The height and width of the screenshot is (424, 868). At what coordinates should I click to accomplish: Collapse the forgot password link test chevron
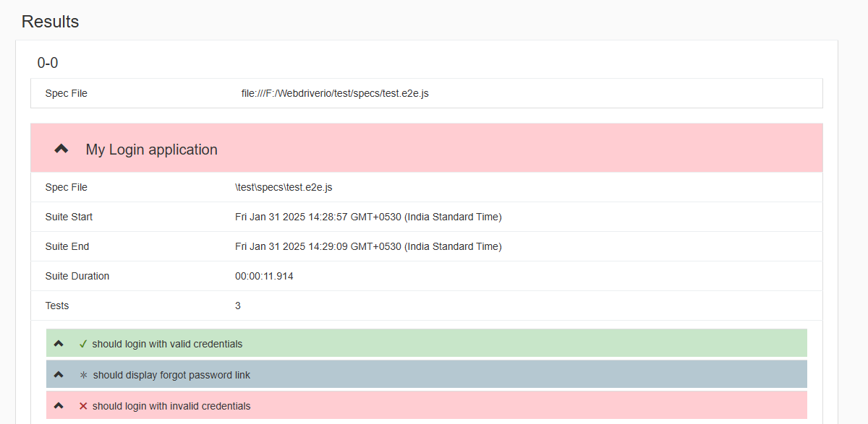[x=59, y=375]
